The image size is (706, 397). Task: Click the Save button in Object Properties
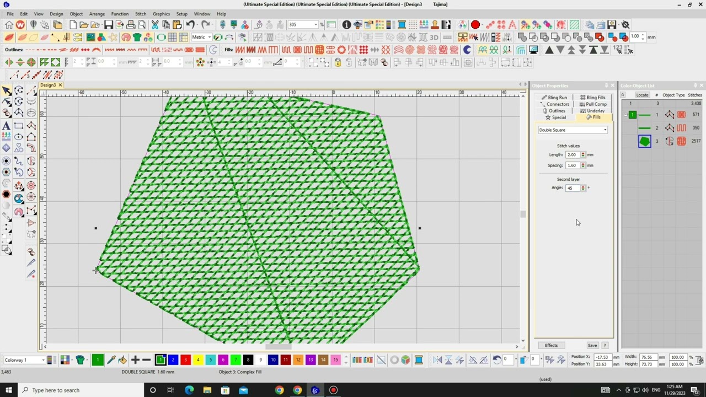point(592,345)
